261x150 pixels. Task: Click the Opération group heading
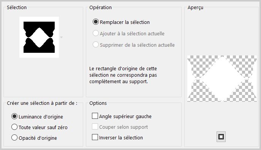coord(101,8)
